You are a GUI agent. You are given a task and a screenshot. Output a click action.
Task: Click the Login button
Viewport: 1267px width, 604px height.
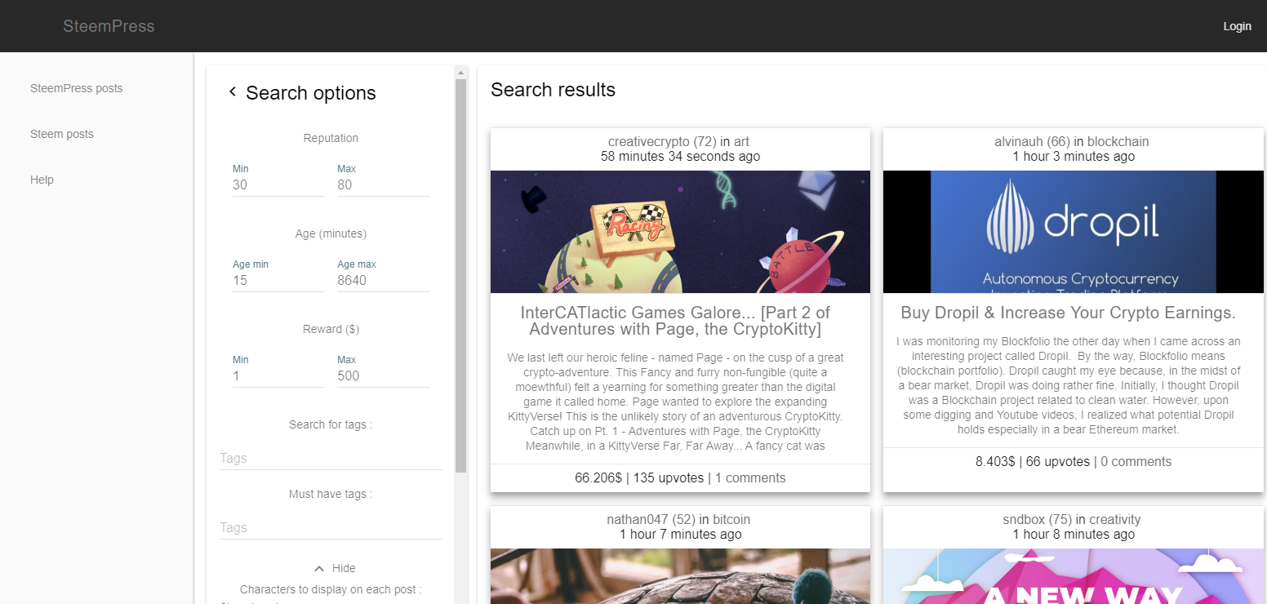[x=1237, y=26]
